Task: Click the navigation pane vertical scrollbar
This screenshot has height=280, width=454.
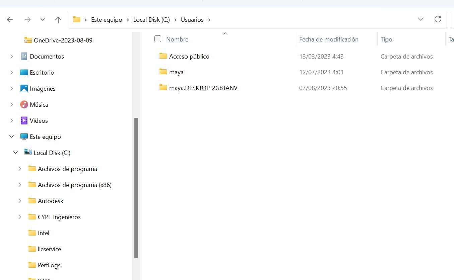Action: pyautogui.click(x=136, y=188)
